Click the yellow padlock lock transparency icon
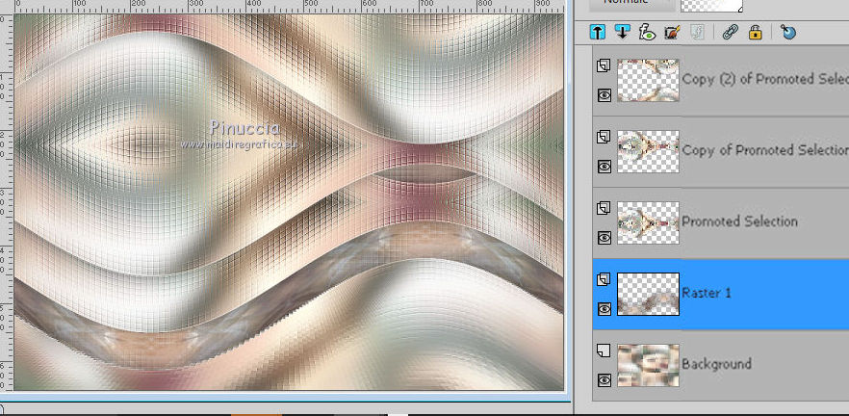This screenshot has width=849, height=416. tap(755, 33)
